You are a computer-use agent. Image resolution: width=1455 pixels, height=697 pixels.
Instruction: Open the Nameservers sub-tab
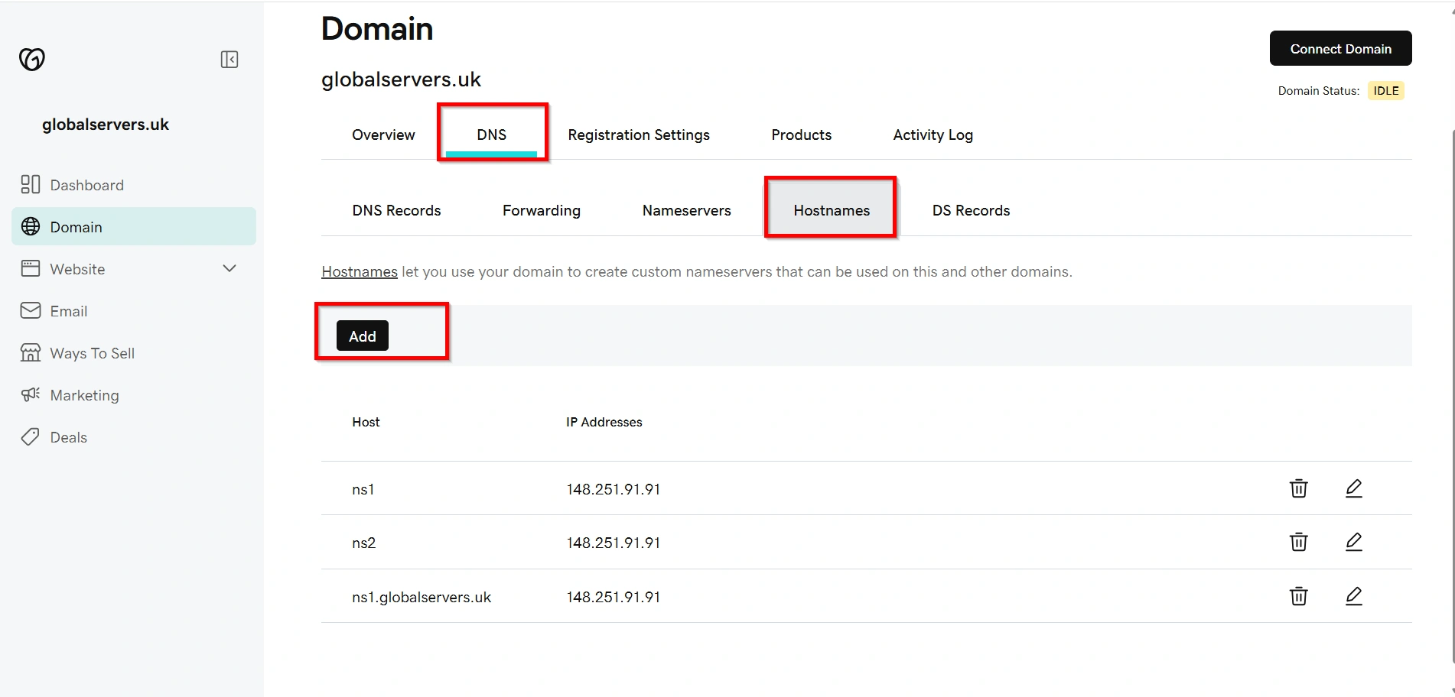(x=687, y=210)
